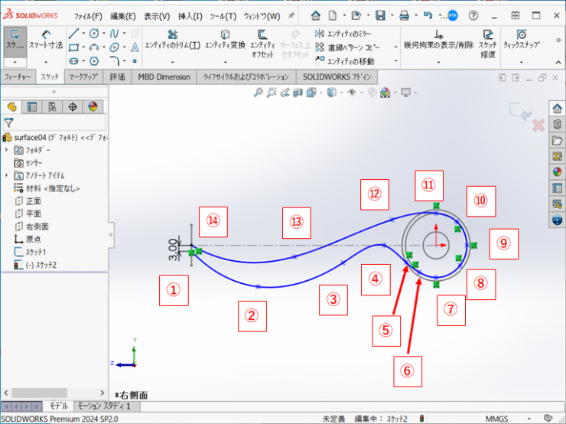This screenshot has width=566, height=424.
Task: Open the Appearances color ball in task pane
Action: pyautogui.click(x=557, y=171)
